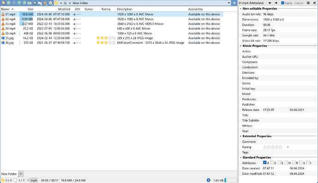Toggle the H (hidden) attribute checkbox

tap(286, 162)
